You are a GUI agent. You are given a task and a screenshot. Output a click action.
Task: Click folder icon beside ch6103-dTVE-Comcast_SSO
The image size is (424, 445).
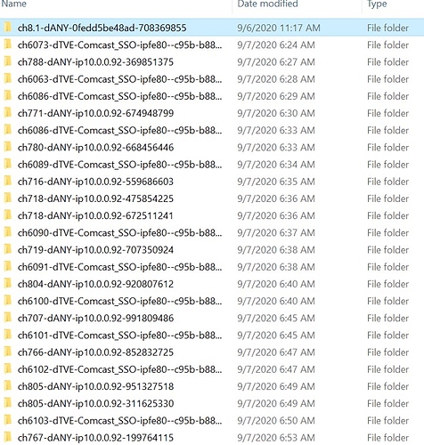tap(7, 420)
